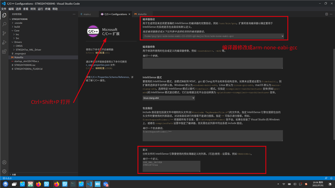Open Explorer panel more actions (...)
The width and height of the screenshot is (335, 188).
[74, 14]
